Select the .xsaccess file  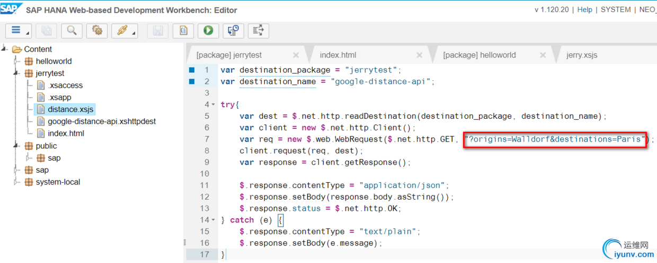pos(65,86)
